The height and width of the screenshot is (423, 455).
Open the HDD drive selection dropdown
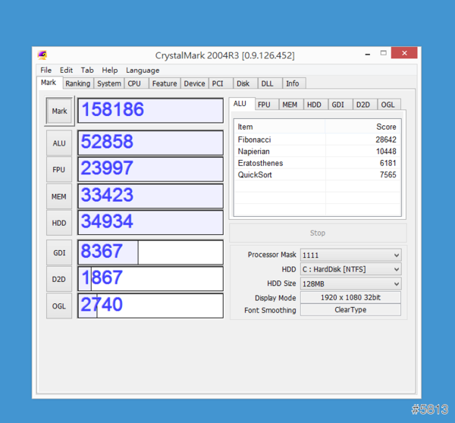click(x=350, y=270)
